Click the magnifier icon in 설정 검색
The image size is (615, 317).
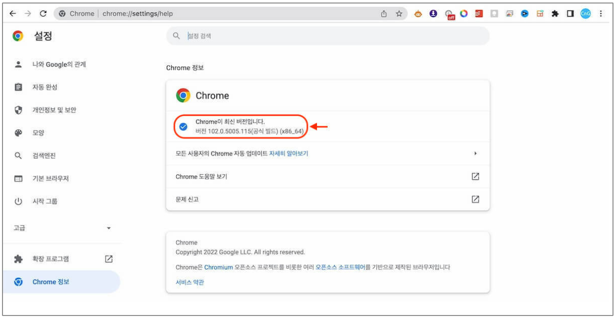176,36
